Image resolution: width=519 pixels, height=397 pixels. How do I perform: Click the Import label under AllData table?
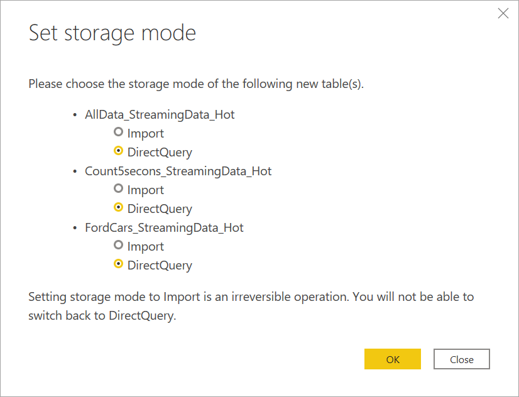tap(146, 133)
